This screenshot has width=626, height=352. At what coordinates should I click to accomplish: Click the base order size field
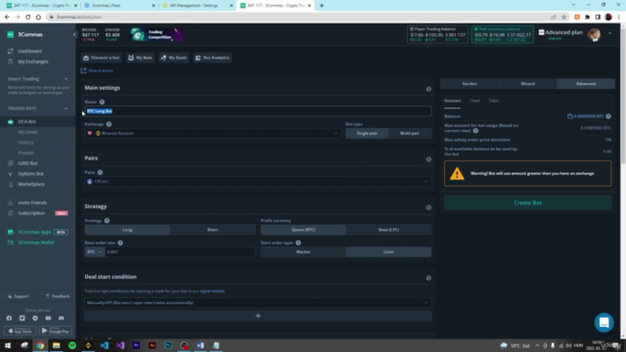[180, 252]
